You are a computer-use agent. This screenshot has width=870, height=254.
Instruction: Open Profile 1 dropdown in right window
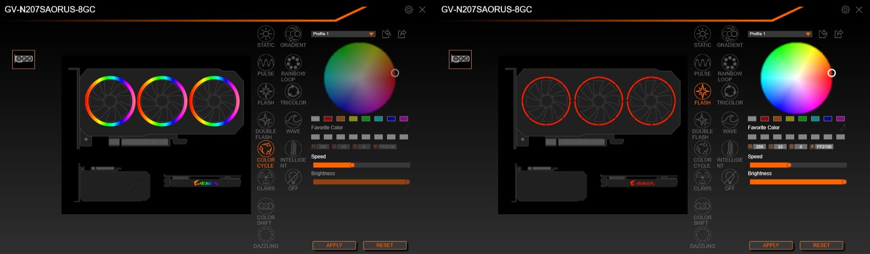[780, 34]
